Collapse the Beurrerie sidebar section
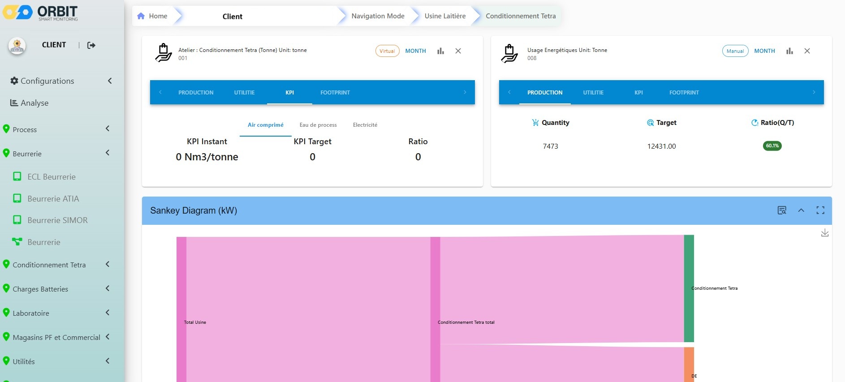 coord(108,153)
